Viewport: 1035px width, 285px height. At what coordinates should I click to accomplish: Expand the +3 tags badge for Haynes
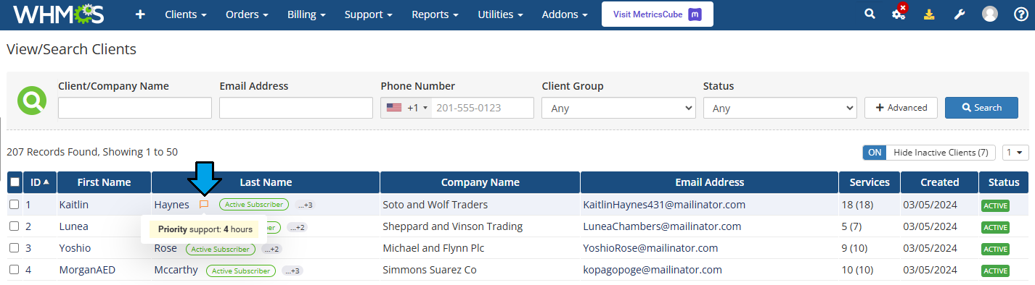click(305, 205)
